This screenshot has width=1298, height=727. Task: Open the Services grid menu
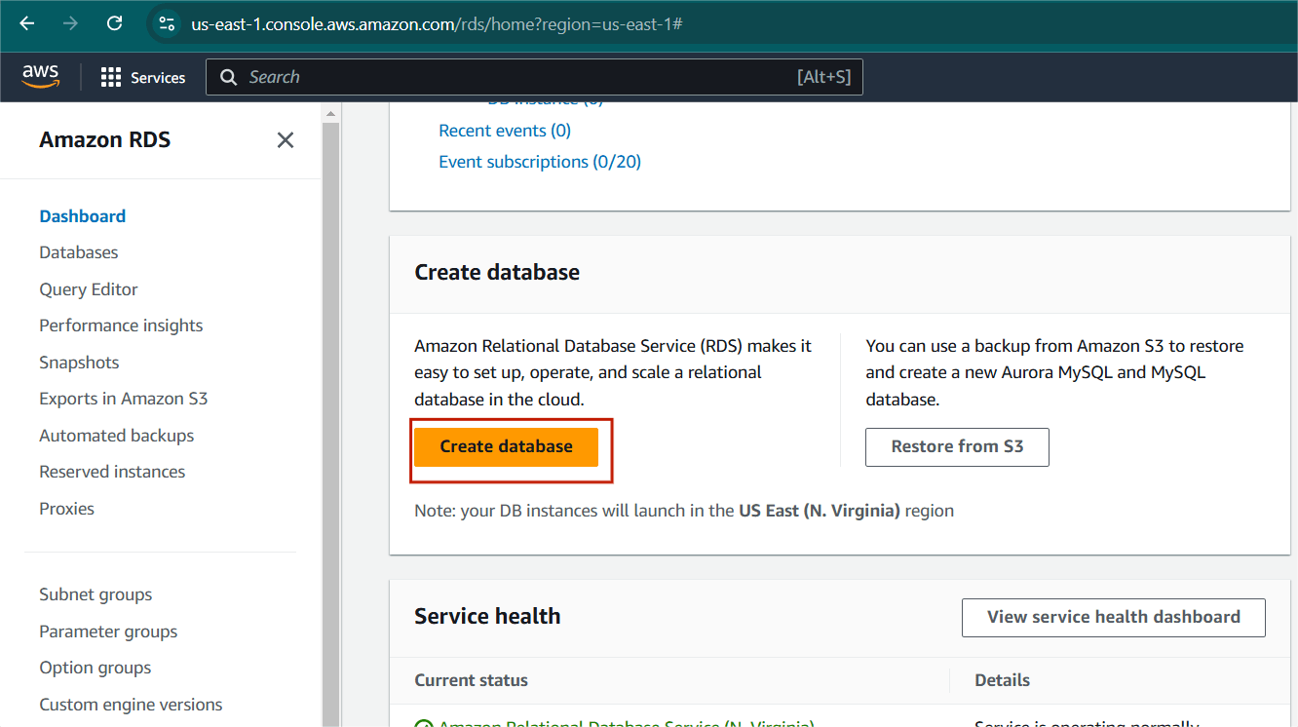click(x=143, y=77)
